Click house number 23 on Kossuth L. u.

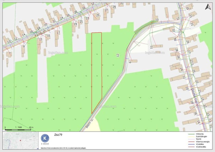point(88,18)
